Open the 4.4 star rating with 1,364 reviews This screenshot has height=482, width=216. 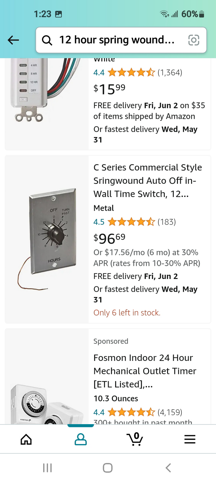click(138, 73)
